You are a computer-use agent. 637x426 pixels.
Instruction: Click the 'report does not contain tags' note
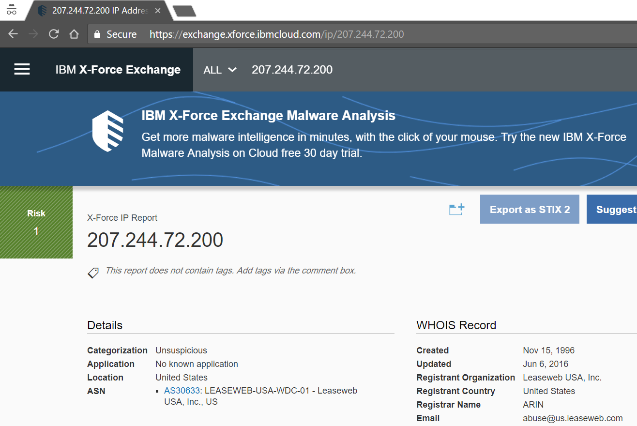230,271
